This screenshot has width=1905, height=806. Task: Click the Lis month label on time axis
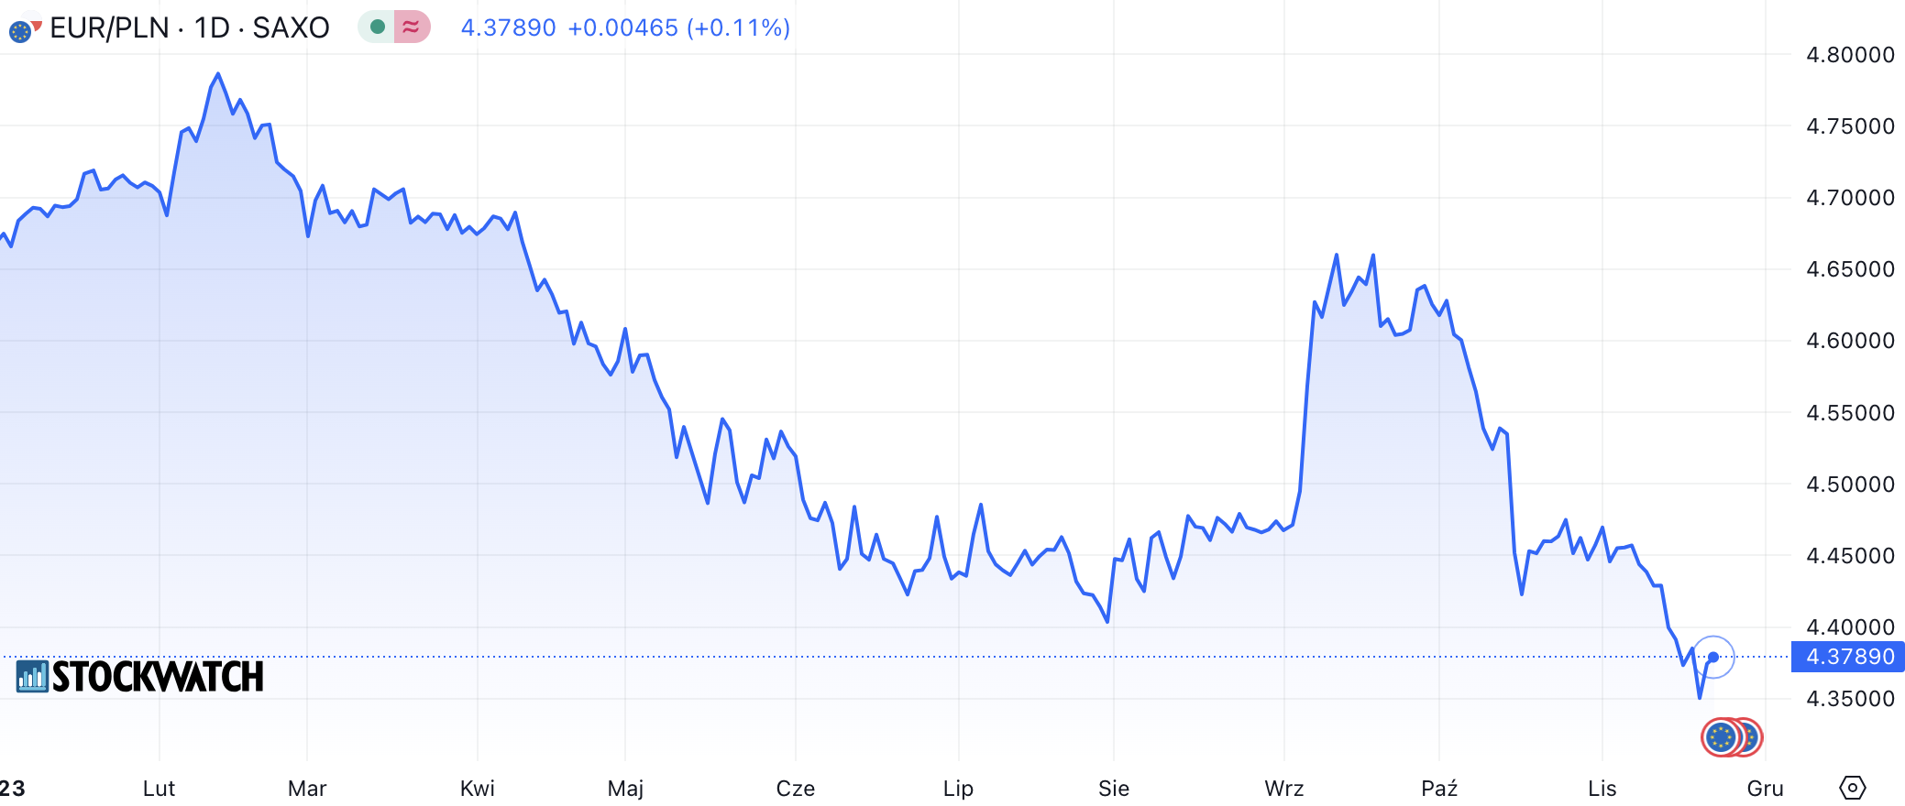coord(1602,789)
